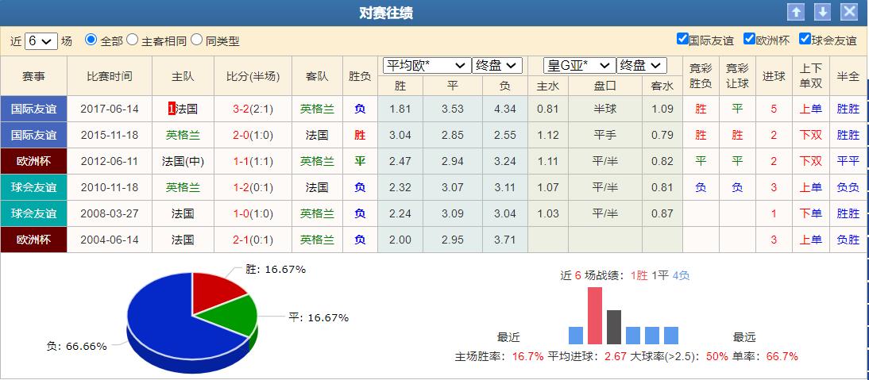Click the 比分(半场) column header
The image size is (869, 380).
click(x=253, y=76)
